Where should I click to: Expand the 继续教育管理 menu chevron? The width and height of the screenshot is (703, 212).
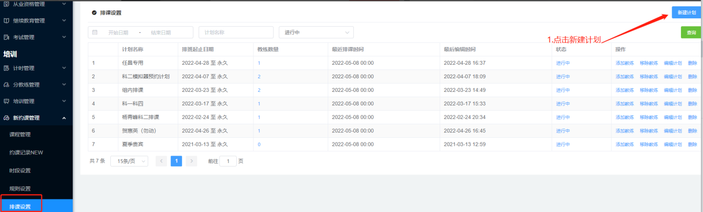click(64, 21)
